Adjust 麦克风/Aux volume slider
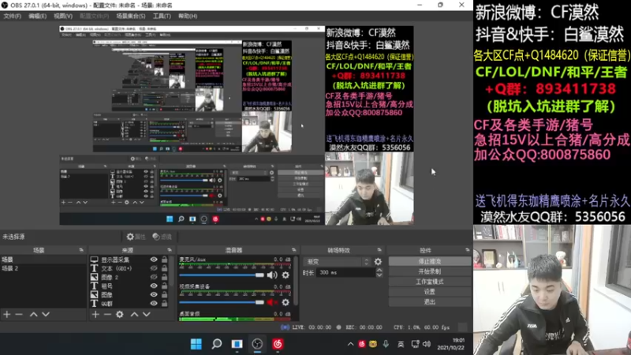Screen dimensions: 631x355 point(222,275)
